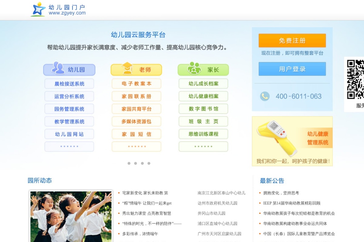
Task: Open 井冈山市幼儿园 link
Action: [x=212, y=214]
